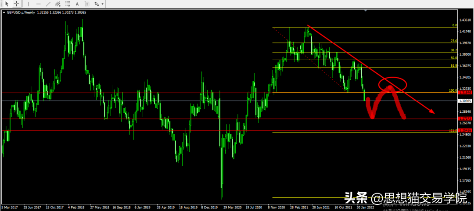
Task: Click the 20 Jun 2021 date label
Action: coord(321,207)
